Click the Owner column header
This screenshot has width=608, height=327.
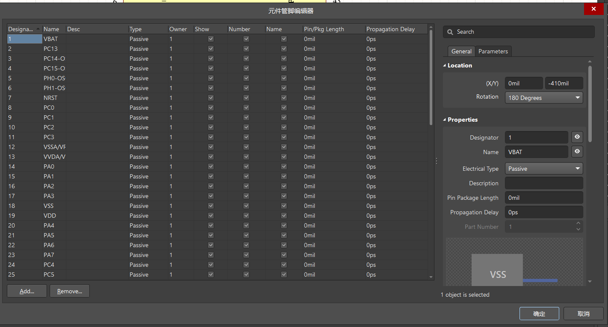(x=181, y=29)
